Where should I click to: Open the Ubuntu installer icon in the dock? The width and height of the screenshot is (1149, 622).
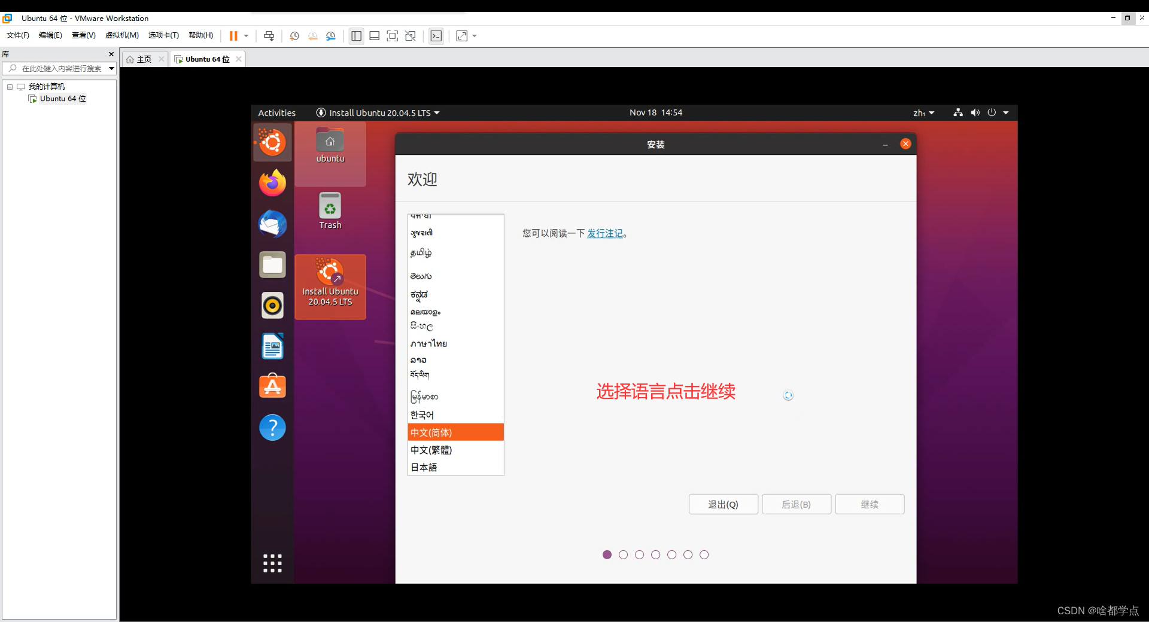(272, 142)
